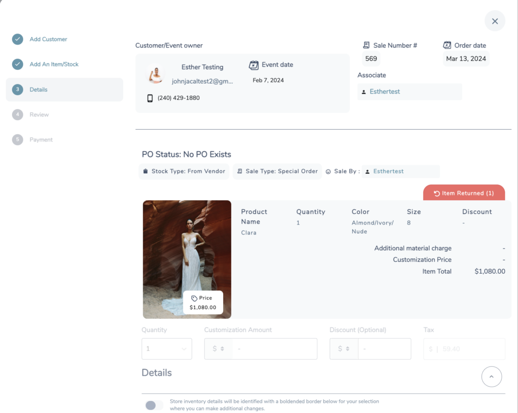
Task: Open the Add Customer step
Action: coord(48,39)
